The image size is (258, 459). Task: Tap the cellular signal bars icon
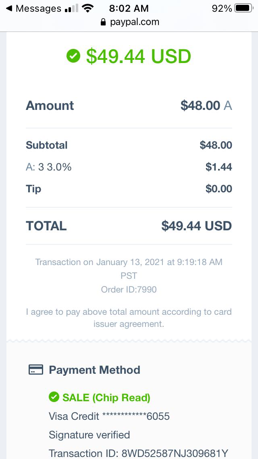coord(71,8)
